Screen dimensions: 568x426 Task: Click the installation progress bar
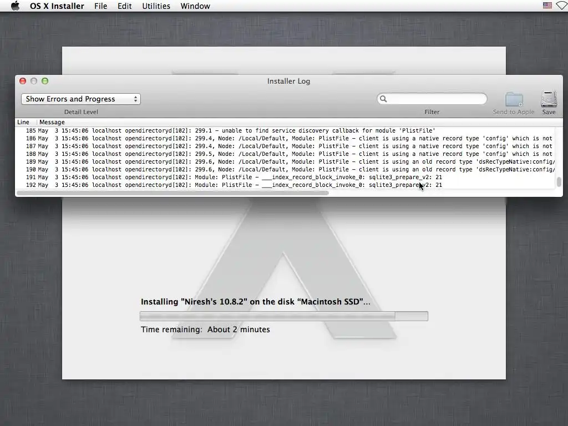(283, 316)
